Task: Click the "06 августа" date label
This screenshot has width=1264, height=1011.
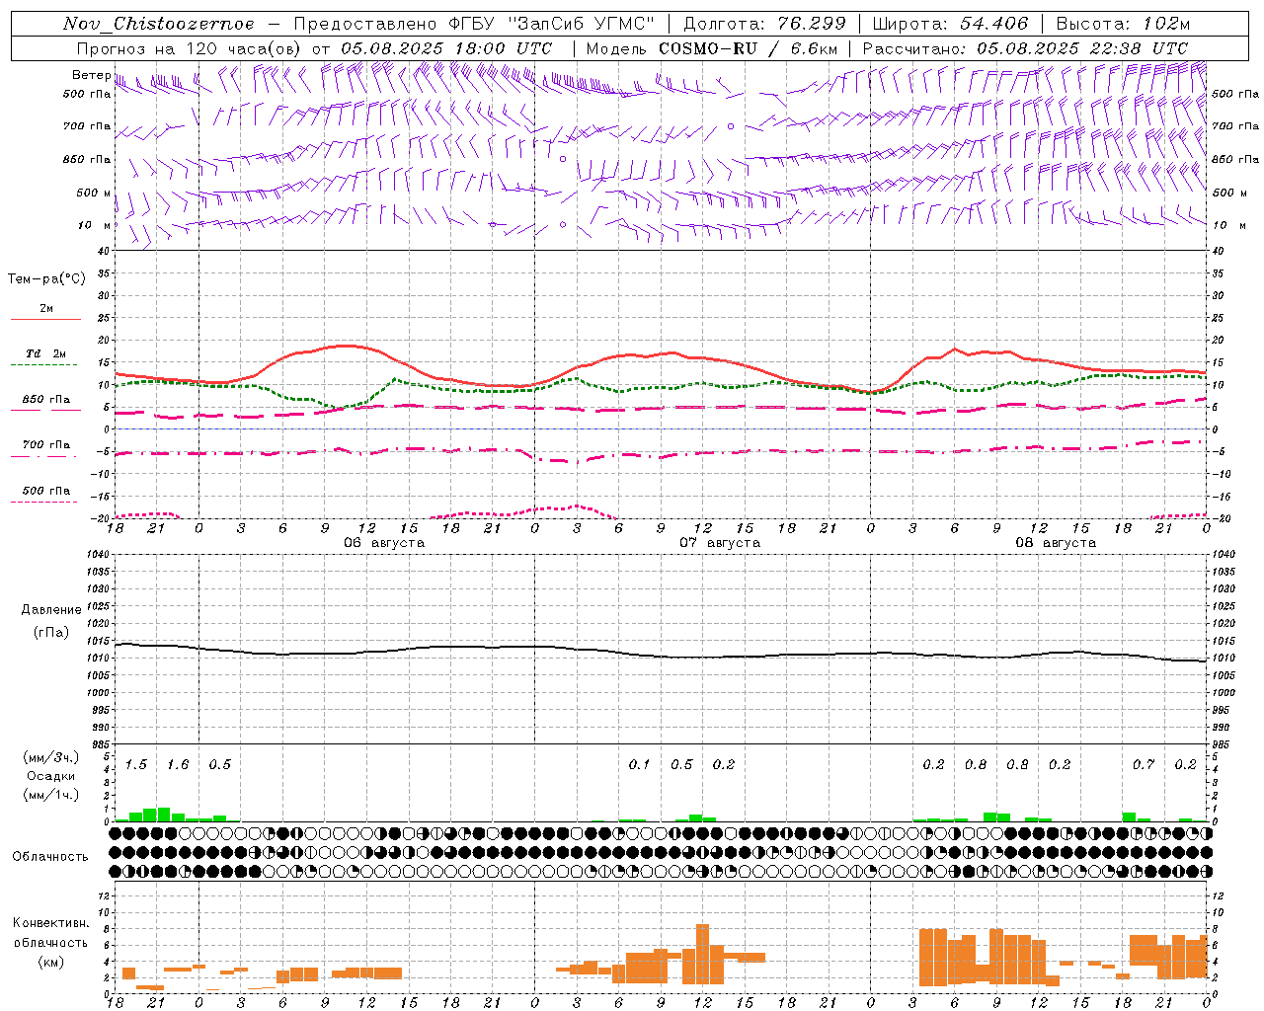Action: (x=384, y=543)
